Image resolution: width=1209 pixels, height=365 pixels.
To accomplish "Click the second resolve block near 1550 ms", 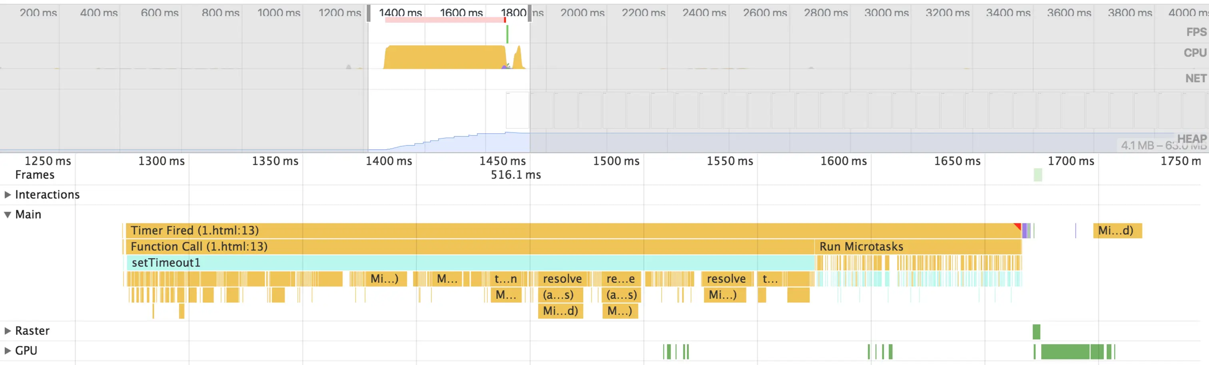I will click(726, 279).
